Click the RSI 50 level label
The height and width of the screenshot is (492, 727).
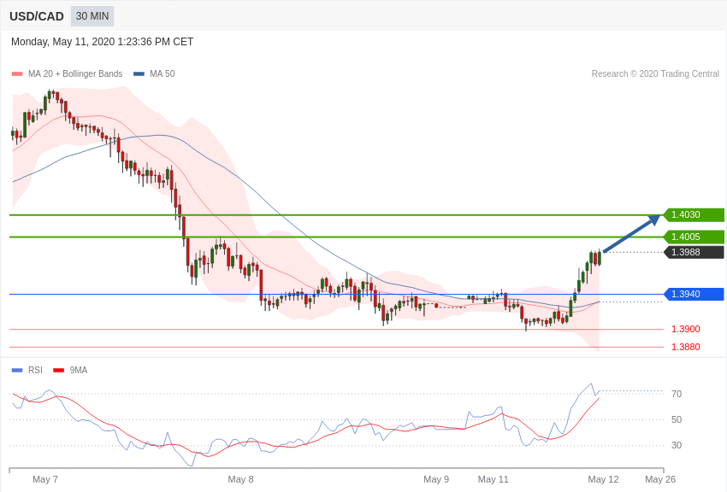point(677,419)
